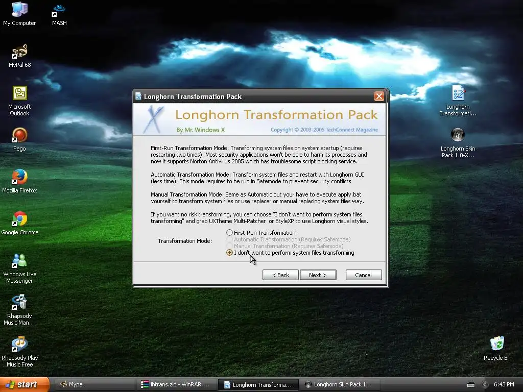This screenshot has height=392, width=523.
Task: Select the Longhorn Skin Pack desktop icon
Action: (458, 143)
